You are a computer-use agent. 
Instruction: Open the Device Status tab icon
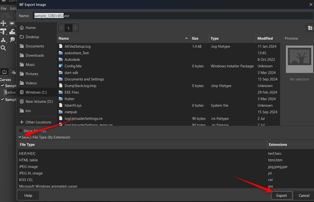[13, 72]
